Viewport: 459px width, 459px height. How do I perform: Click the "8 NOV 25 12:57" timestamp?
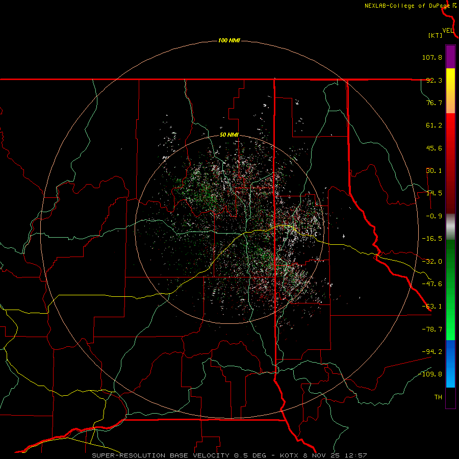(336, 455)
